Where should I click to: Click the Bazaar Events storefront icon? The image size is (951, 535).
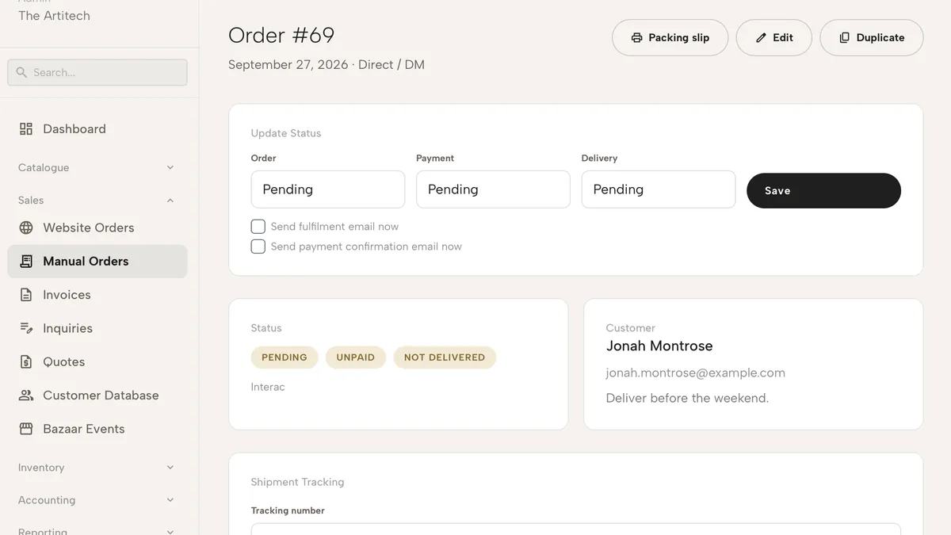coord(26,429)
